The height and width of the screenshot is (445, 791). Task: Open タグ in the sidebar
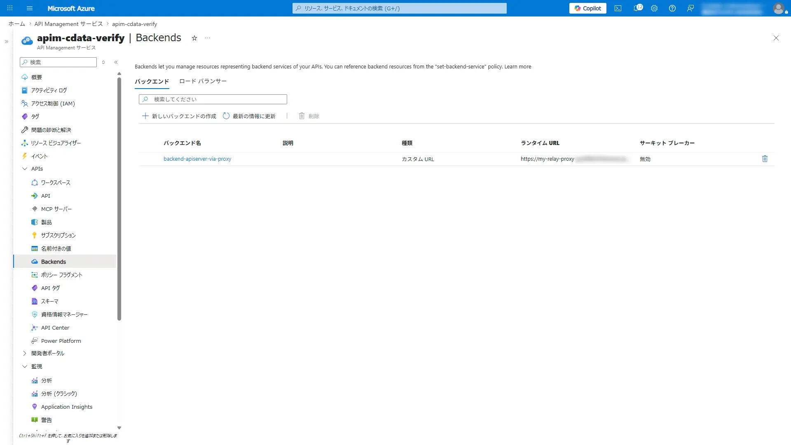coord(35,117)
